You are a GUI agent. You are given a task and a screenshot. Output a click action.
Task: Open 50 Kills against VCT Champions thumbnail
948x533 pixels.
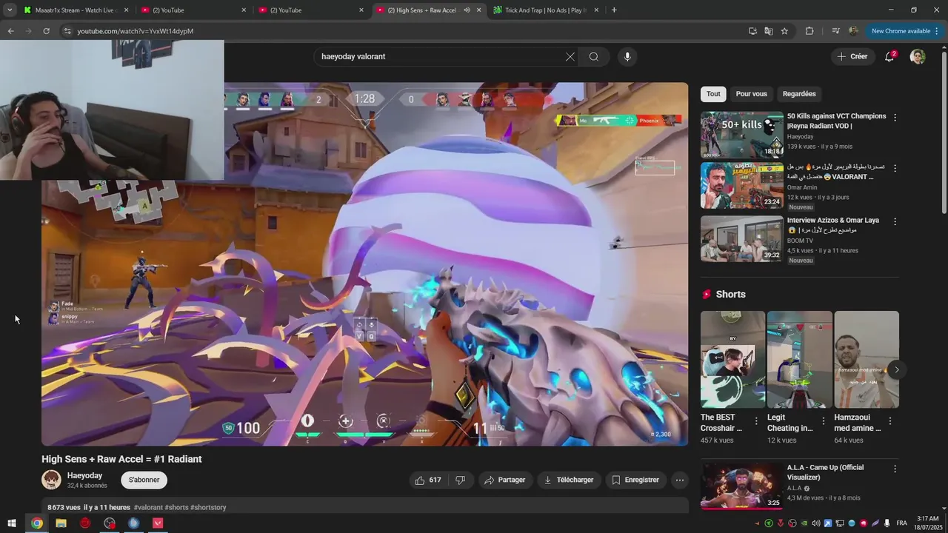coord(741,135)
